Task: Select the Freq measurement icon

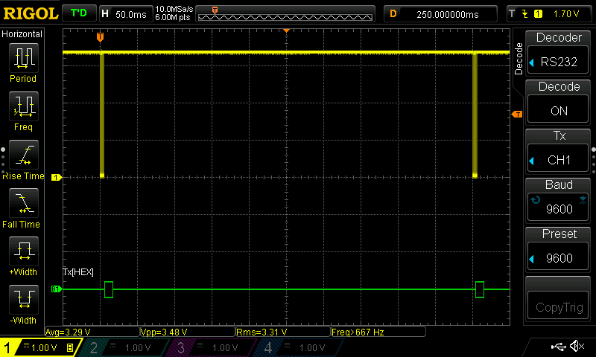Action: pyautogui.click(x=24, y=106)
